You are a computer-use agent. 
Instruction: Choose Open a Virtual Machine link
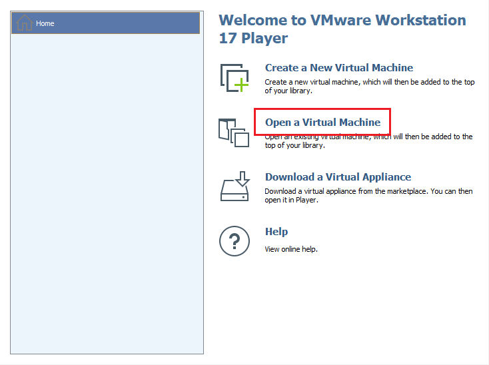(322, 122)
